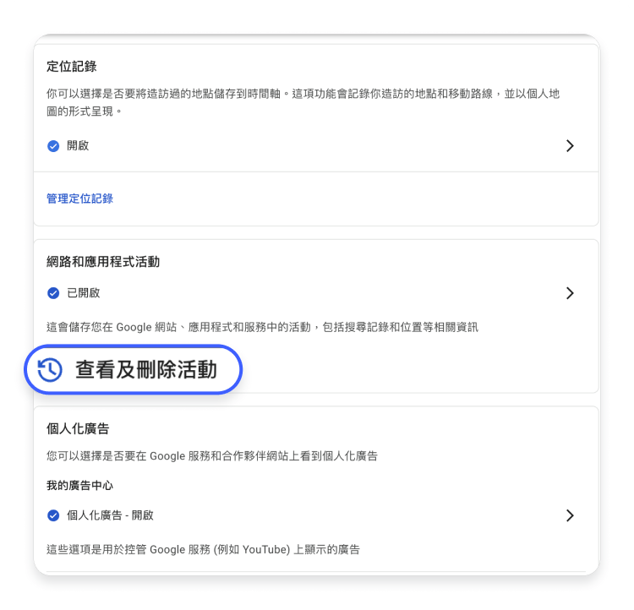634x610 pixels.
Task: Click the 已開啟 status text
Action: 84,292
